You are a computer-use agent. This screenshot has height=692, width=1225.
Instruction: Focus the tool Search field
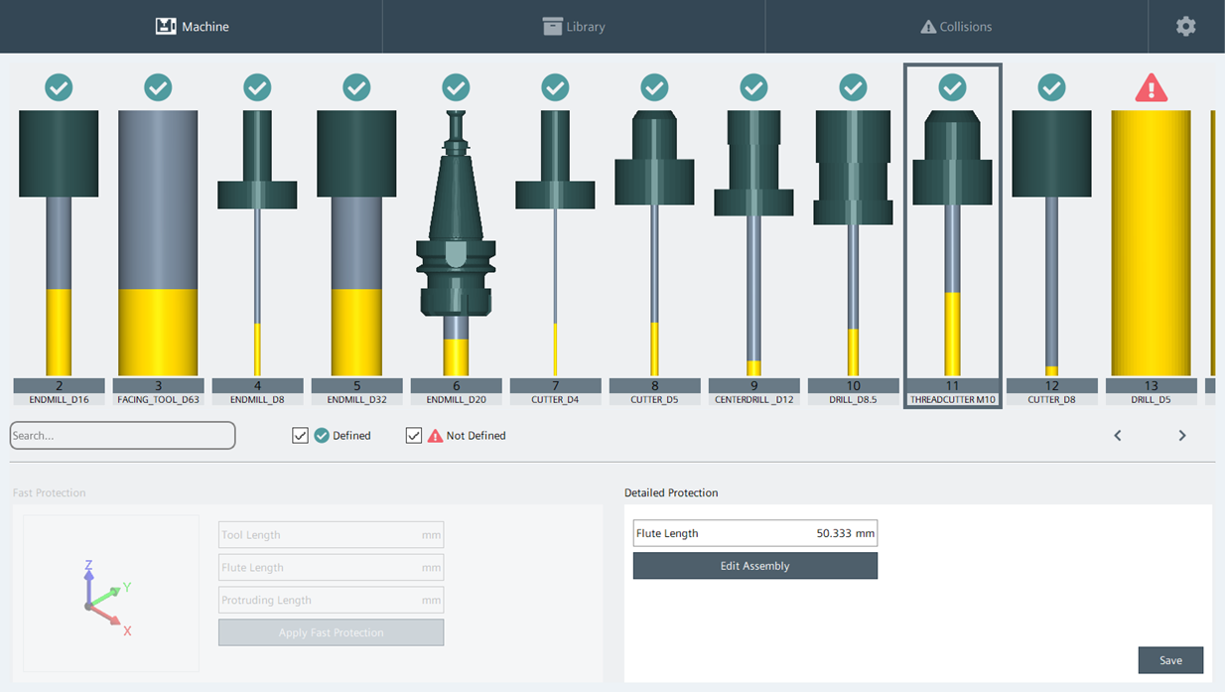122,435
